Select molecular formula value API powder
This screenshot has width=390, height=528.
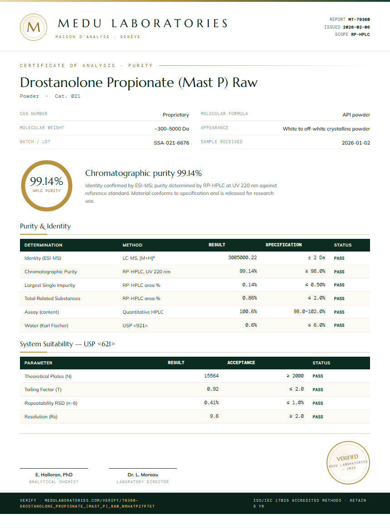pyautogui.click(x=356, y=115)
